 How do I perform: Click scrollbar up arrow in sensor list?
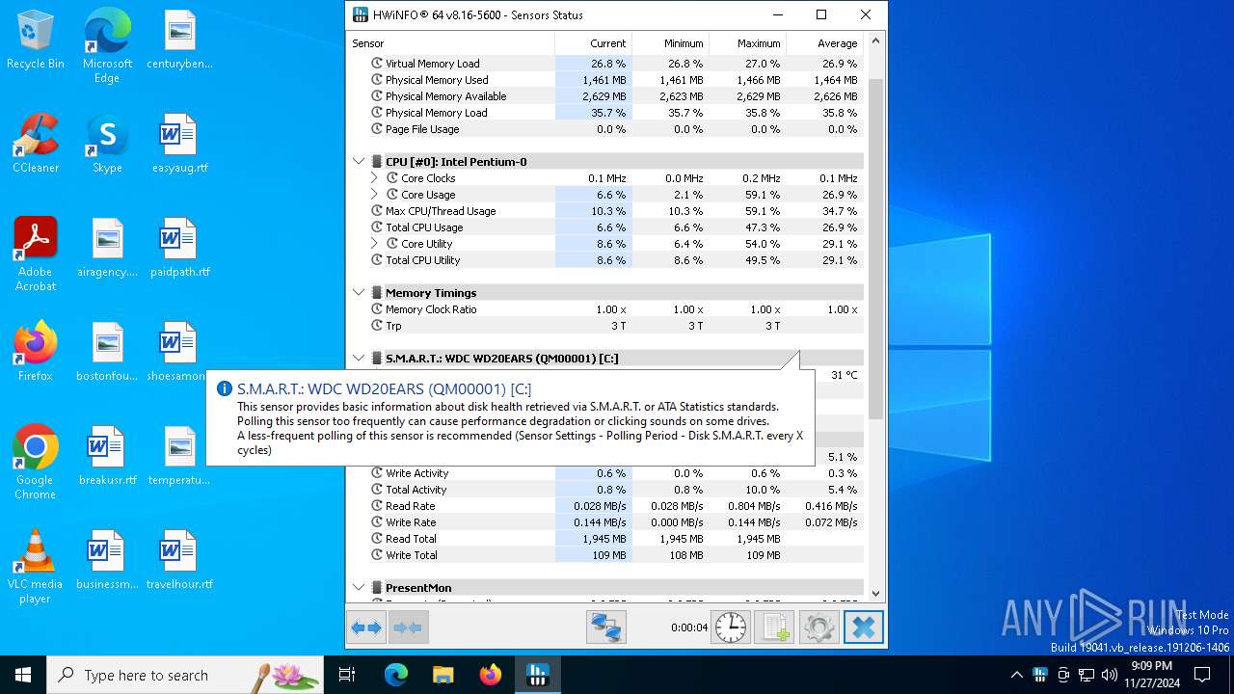(875, 41)
